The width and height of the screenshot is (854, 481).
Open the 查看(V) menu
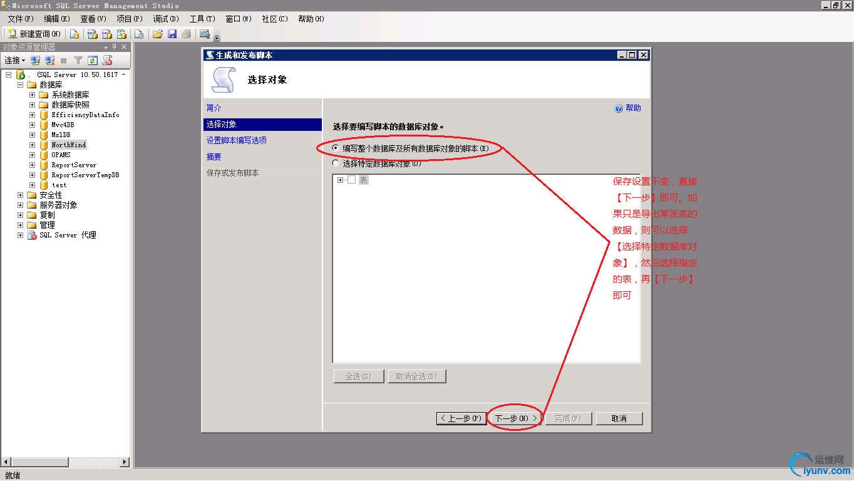93,19
